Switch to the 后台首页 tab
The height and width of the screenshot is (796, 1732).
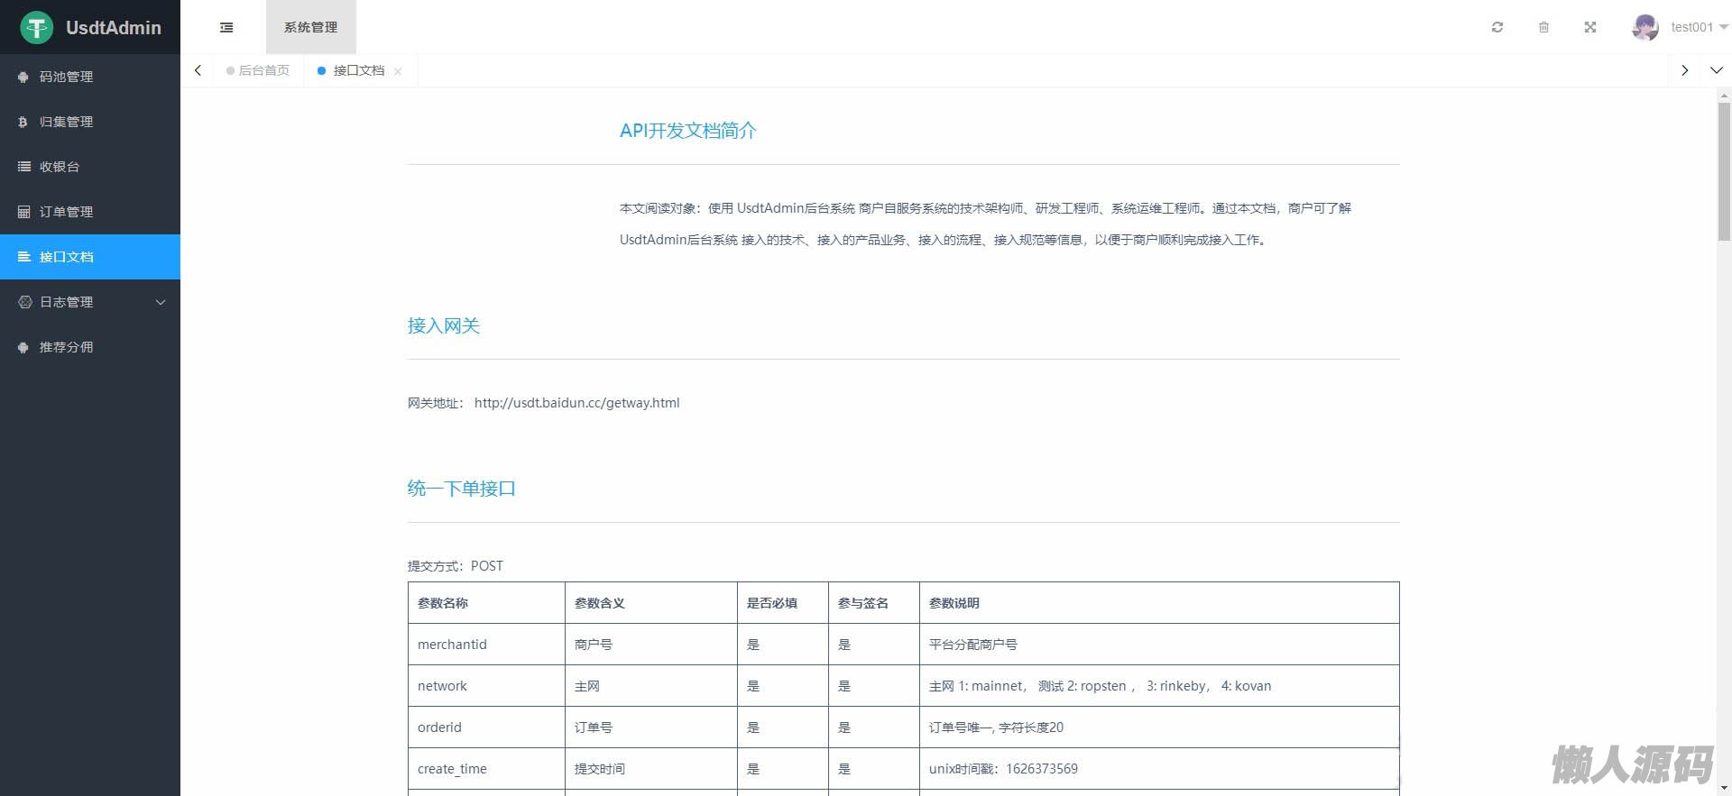tap(263, 70)
